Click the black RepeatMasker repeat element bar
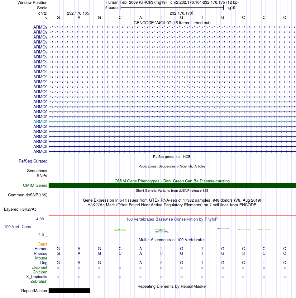This screenshot has height=298, width=296. (x=69, y=291)
